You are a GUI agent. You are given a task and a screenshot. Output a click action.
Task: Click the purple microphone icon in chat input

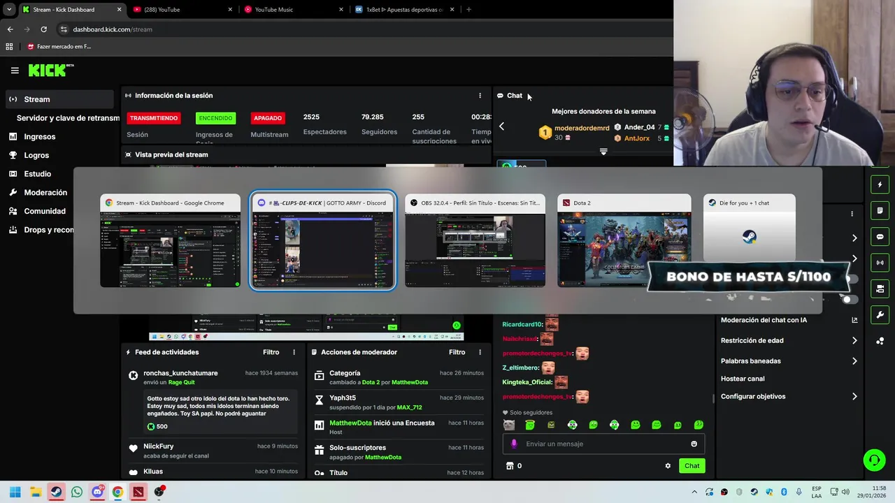click(514, 444)
